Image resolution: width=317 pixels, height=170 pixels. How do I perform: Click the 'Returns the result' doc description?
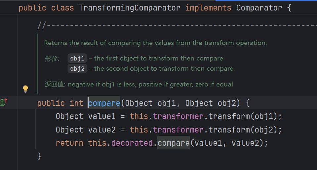coord(155,43)
